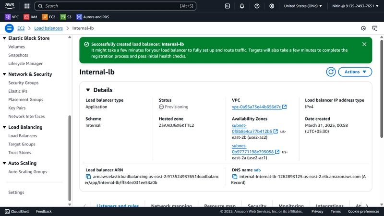Open the AWS services grid menu

point(27,6)
